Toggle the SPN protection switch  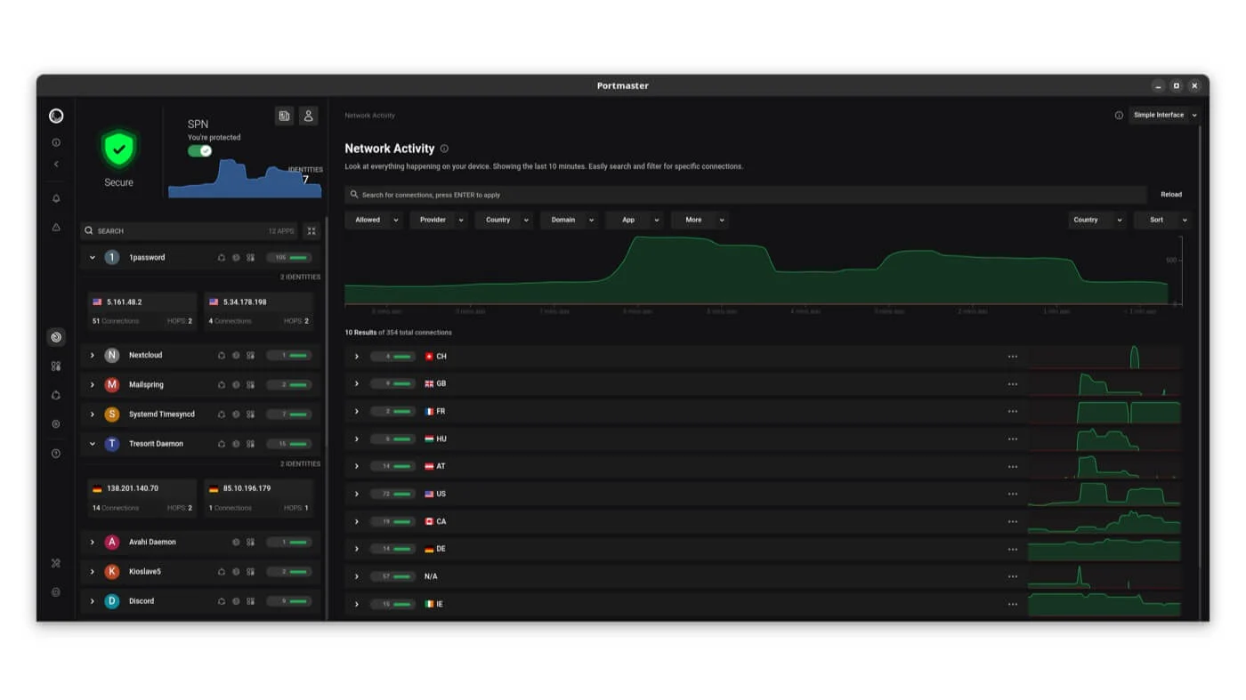200,151
